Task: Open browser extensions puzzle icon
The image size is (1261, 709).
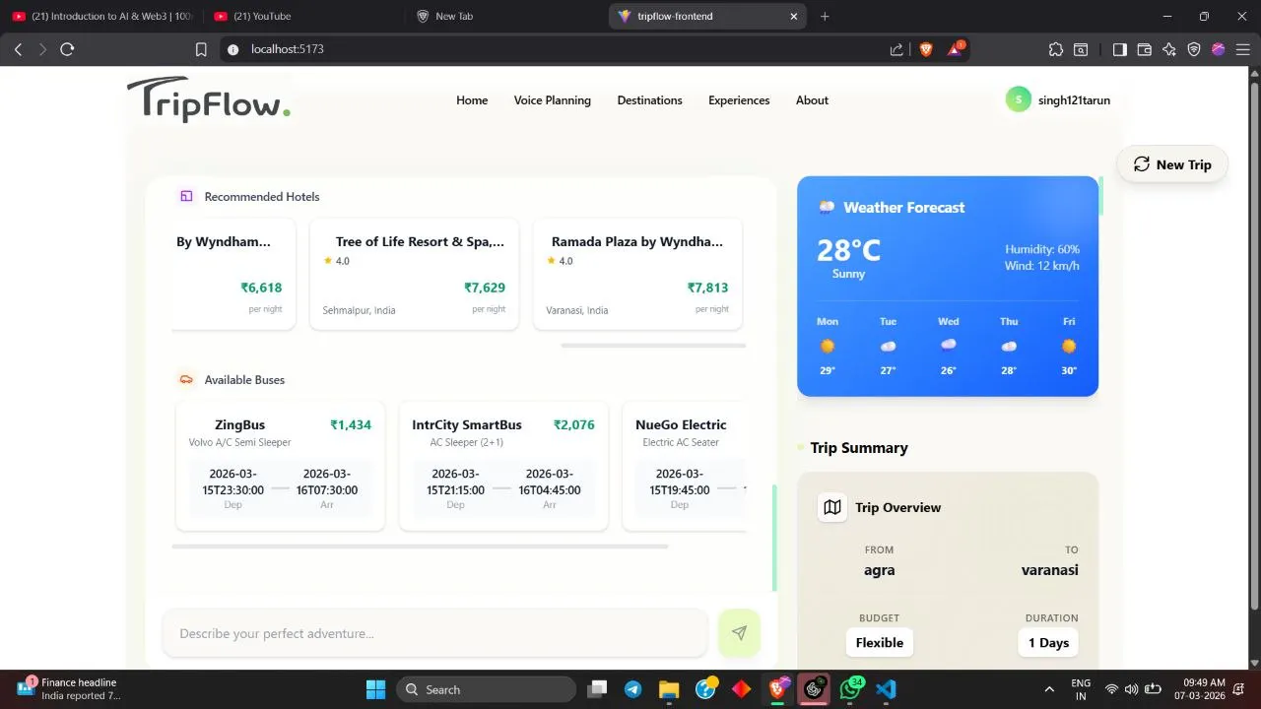Action: (1055, 49)
